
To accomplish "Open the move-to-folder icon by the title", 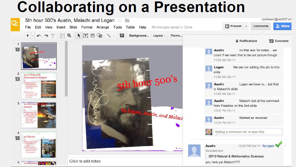I will pos(127,20).
